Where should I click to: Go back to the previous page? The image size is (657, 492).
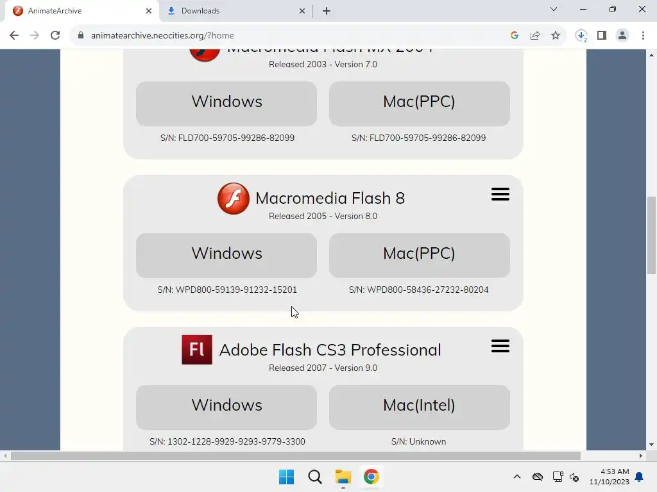(x=14, y=36)
